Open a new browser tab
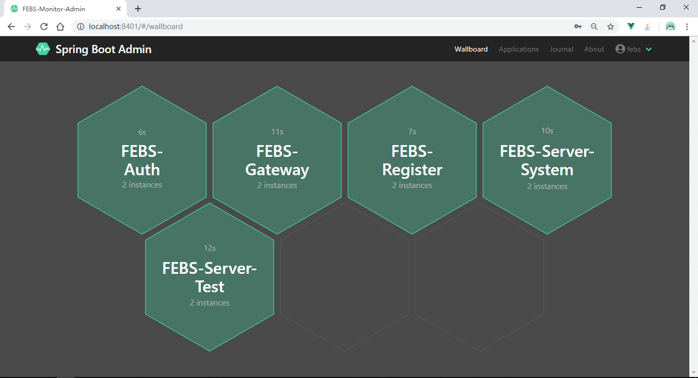 point(138,9)
